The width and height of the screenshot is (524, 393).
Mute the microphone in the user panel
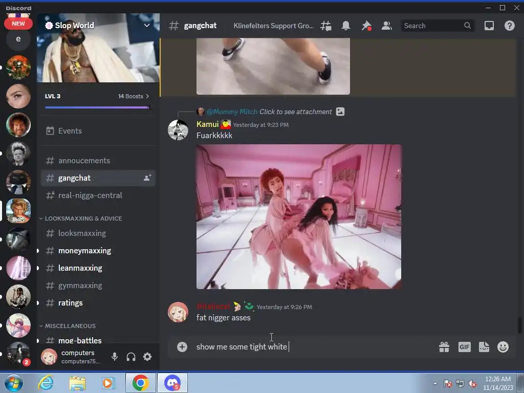pyautogui.click(x=115, y=357)
